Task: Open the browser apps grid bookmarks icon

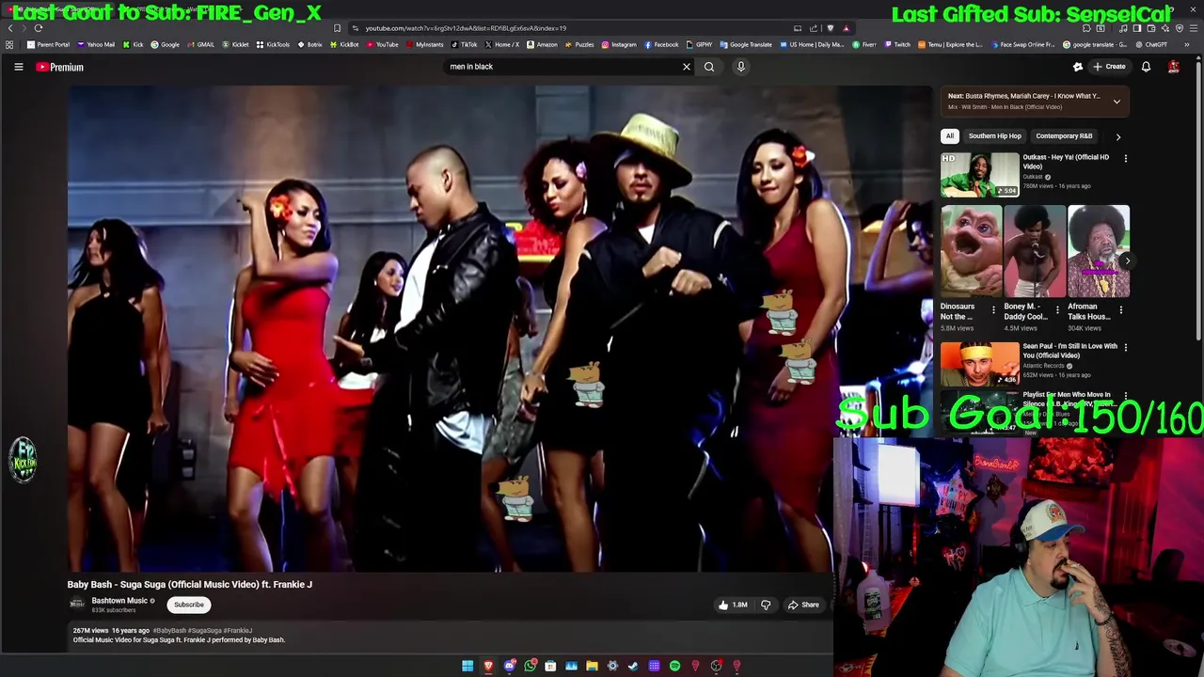Action: (x=9, y=44)
